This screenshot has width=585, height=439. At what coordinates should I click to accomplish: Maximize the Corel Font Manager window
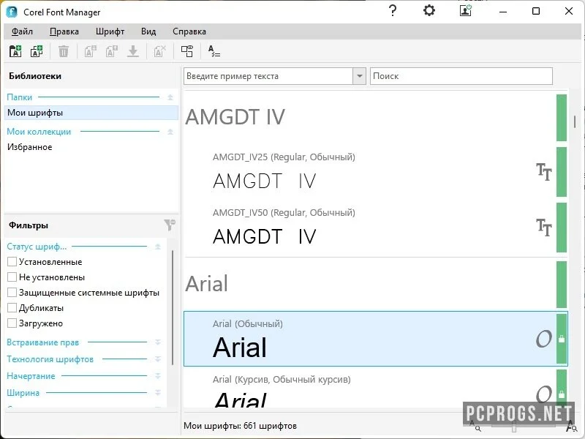click(536, 11)
